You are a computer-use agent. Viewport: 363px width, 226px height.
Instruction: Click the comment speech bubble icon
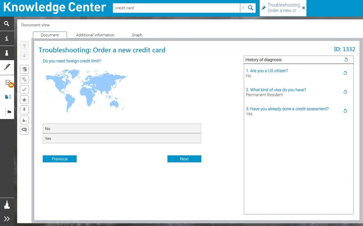pos(24,130)
